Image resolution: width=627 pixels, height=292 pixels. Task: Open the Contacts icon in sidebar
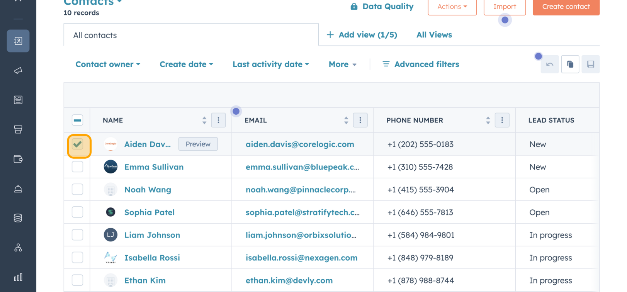coord(18,41)
